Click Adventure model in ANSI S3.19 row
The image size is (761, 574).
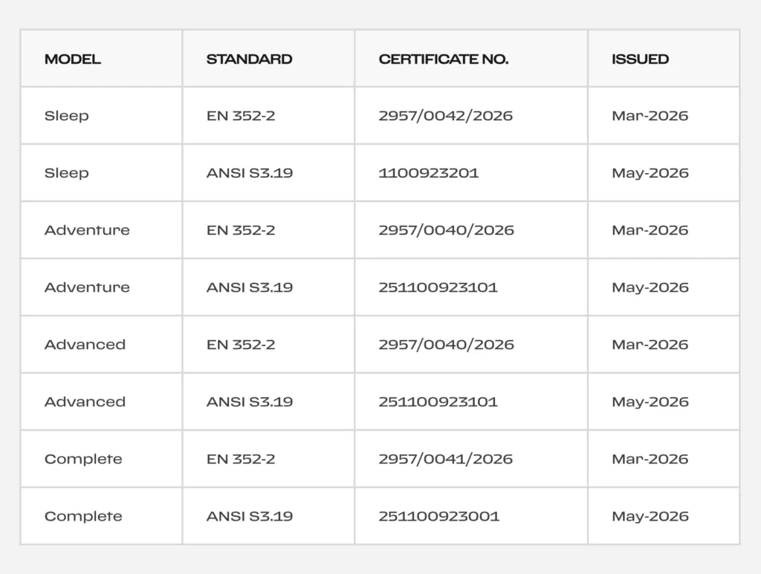click(x=87, y=287)
